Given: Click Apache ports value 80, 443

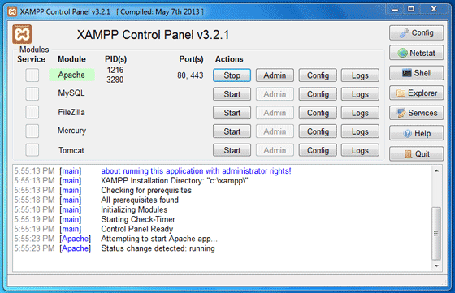Looking at the screenshot, I should coord(190,75).
